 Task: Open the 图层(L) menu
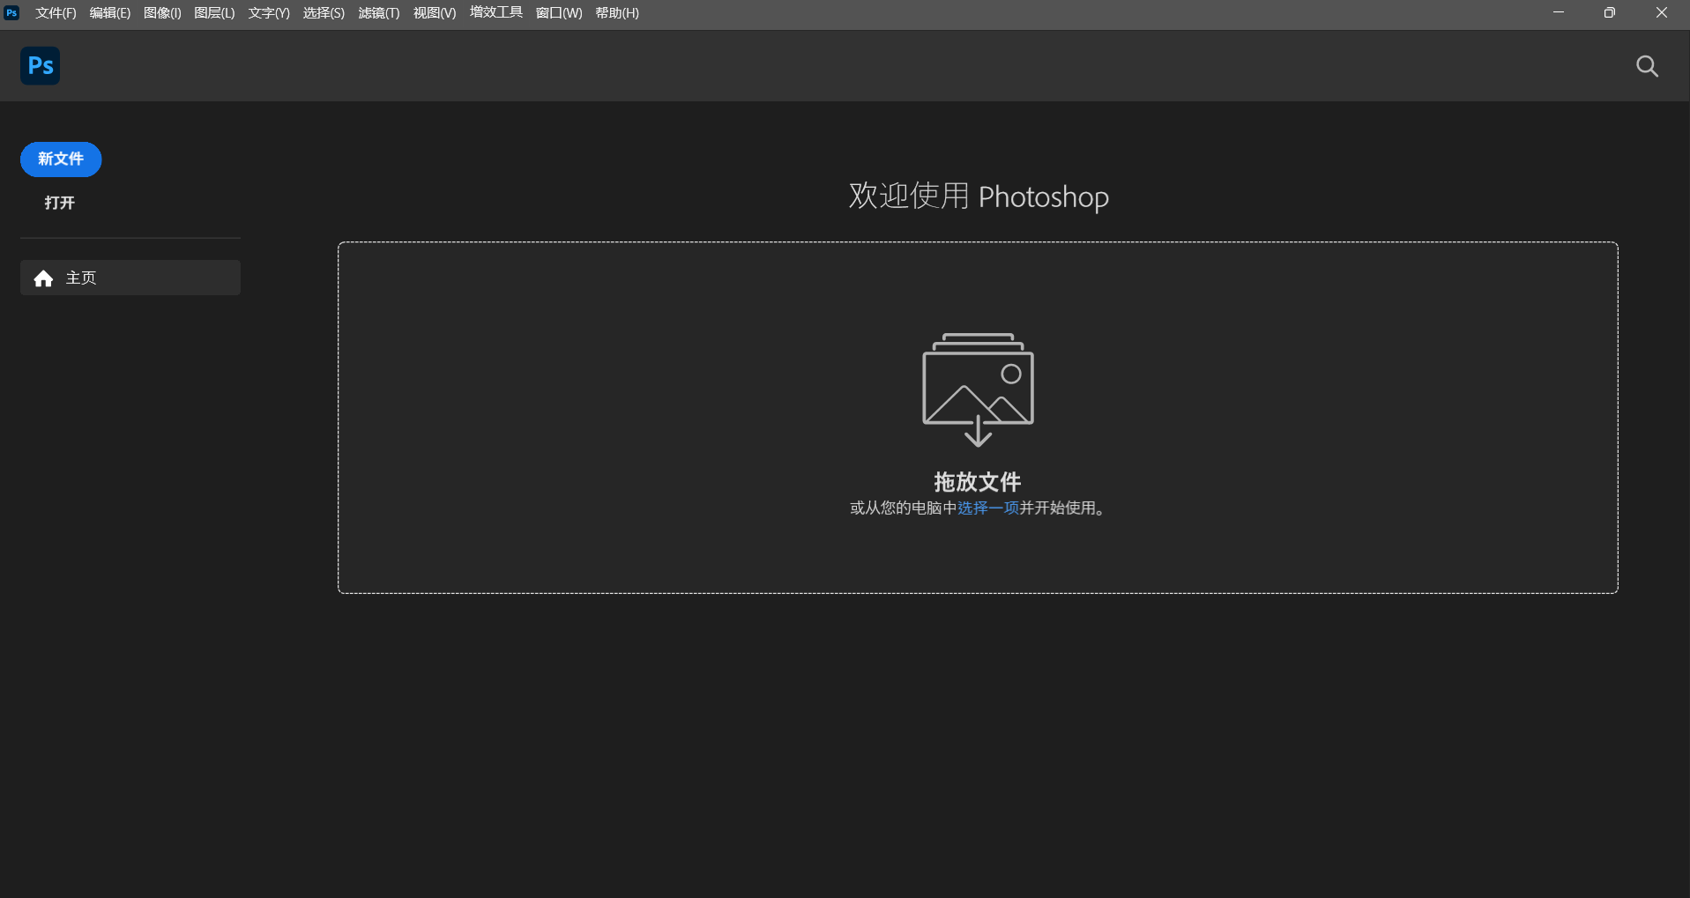(214, 13)
